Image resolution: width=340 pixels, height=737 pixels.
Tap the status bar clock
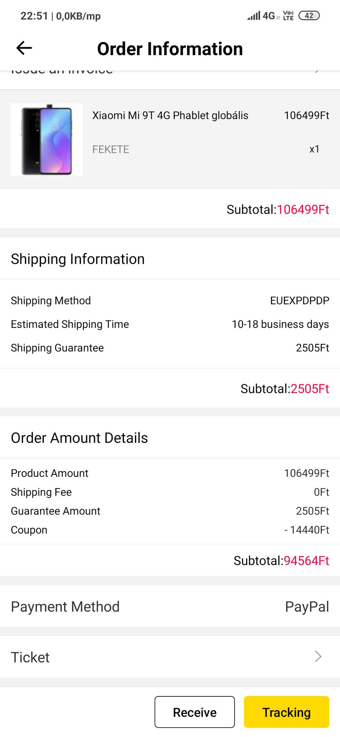coord(34,16)
